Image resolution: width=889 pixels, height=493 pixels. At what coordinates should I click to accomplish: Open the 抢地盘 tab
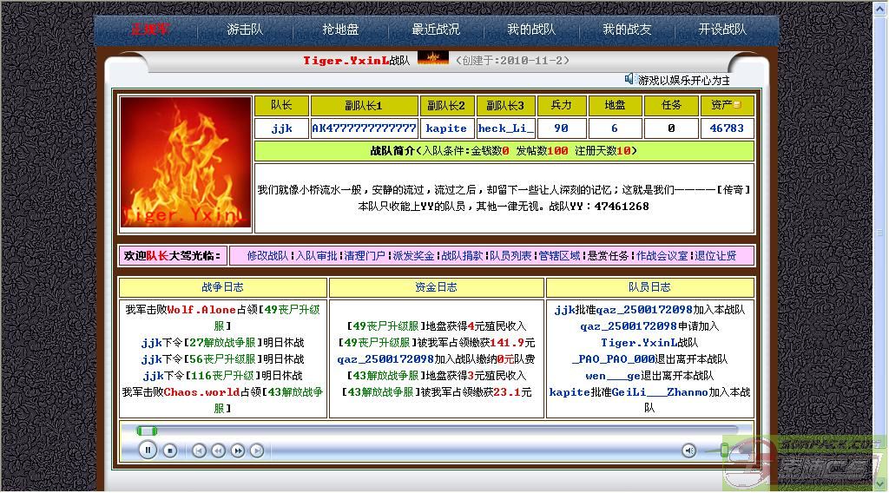[340, 30]
